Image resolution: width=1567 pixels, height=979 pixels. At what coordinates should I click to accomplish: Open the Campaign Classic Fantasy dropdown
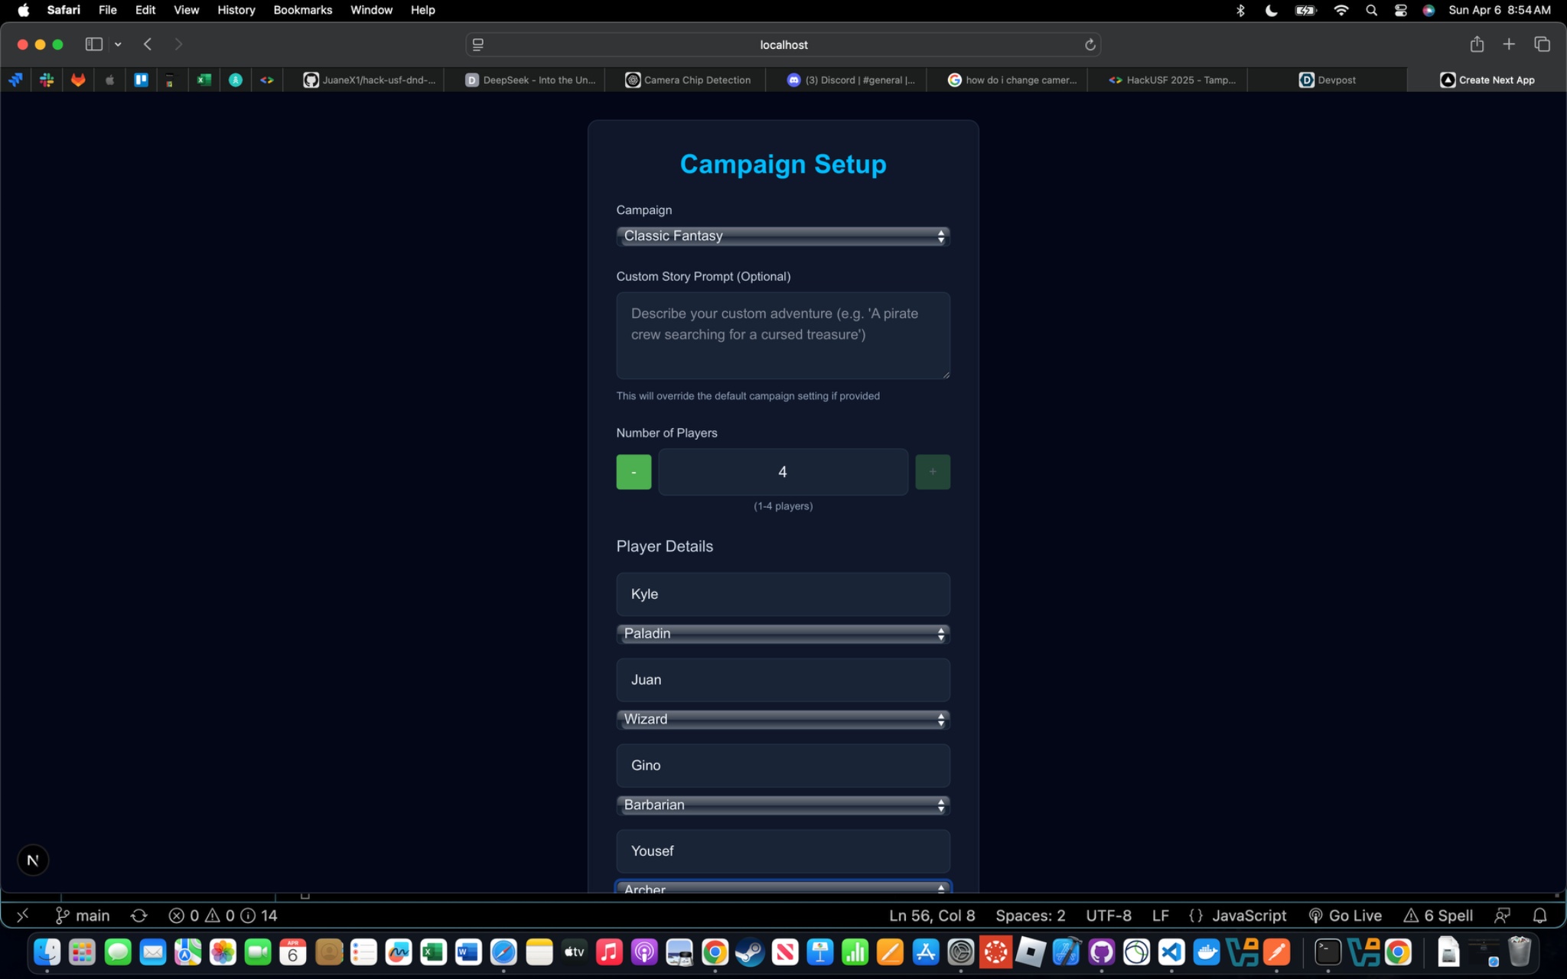click(x=783, y=236)
